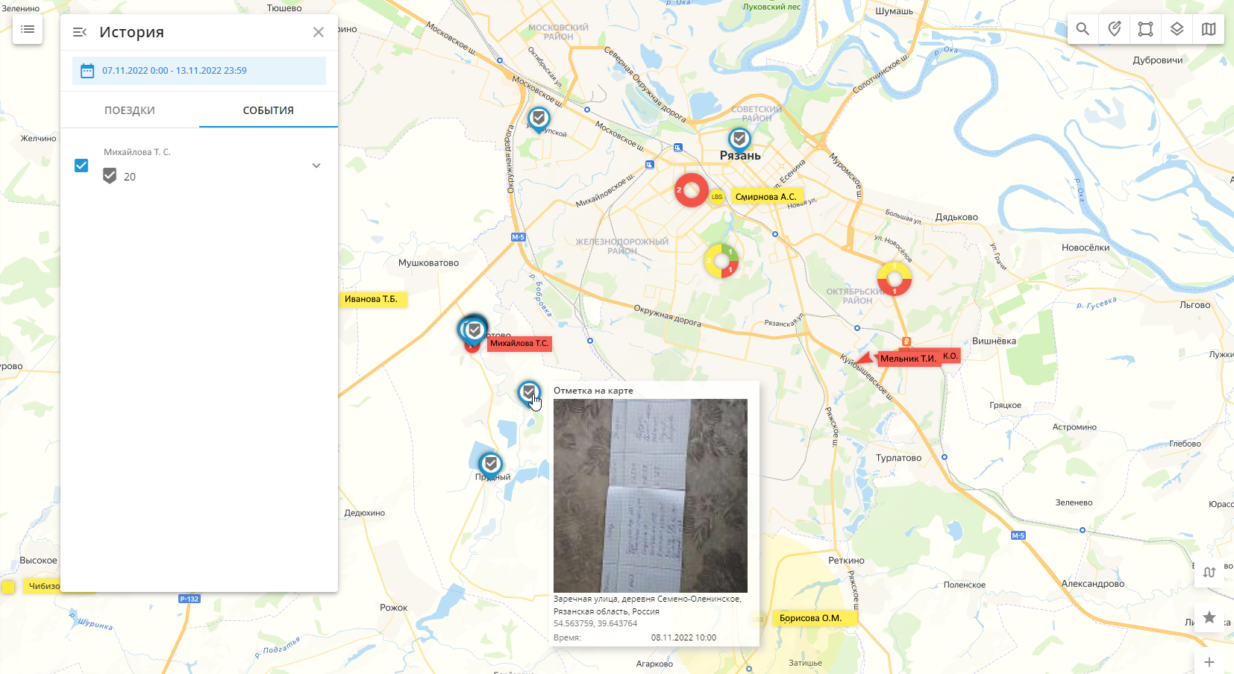1234x674 pixels.
Task: Open the map layers menu
Action: coord(1177,29)
